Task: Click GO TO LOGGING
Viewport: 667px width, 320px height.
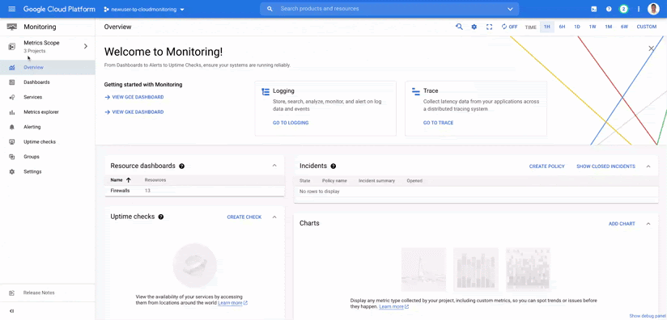Action: (291, 123)
